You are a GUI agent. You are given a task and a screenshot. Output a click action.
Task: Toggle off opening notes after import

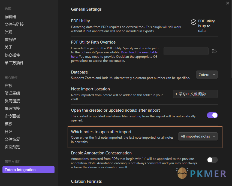pyautogui.click(x=212, y=115)
